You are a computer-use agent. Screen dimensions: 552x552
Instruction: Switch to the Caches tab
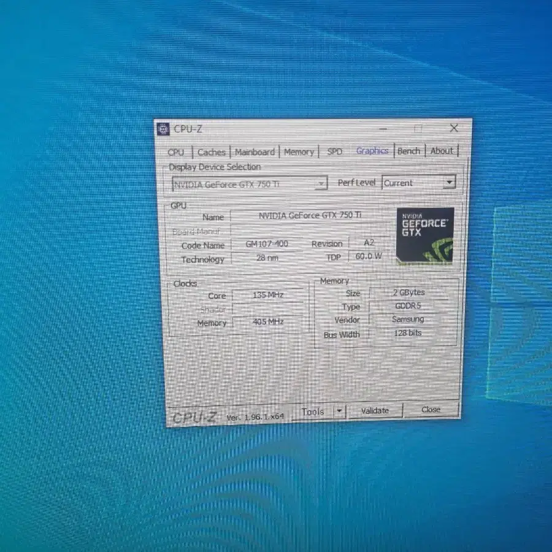[x=212, y=152]
